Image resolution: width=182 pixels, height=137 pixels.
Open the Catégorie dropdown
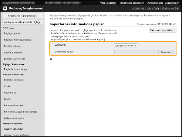pos(126,45)
